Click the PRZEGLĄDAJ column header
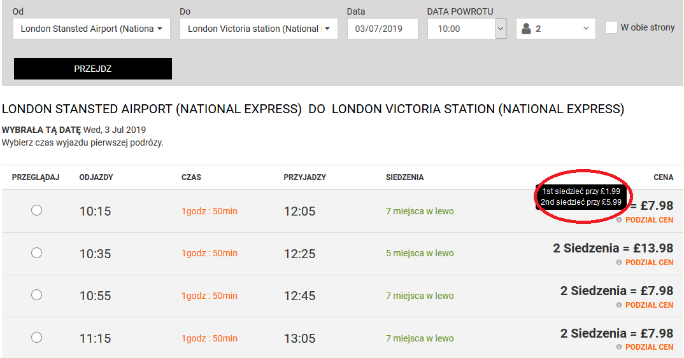Viewport: 684px width, 358px height. (36, 177)
